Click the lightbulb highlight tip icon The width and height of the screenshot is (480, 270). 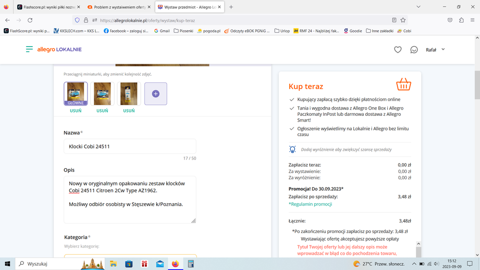pyautogui.click(x=292, y=149)
